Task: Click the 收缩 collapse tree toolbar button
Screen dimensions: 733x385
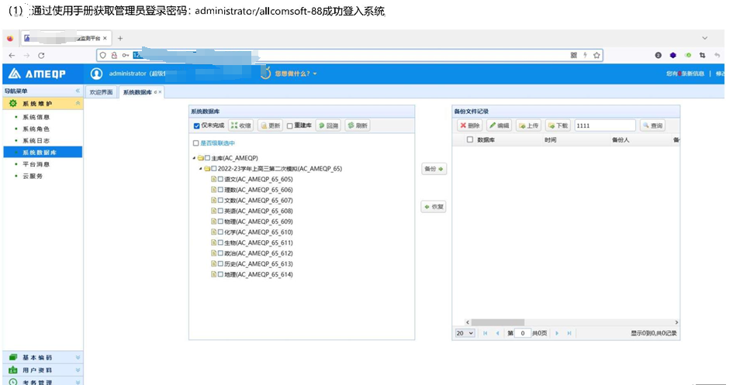Action: [240, 125]
